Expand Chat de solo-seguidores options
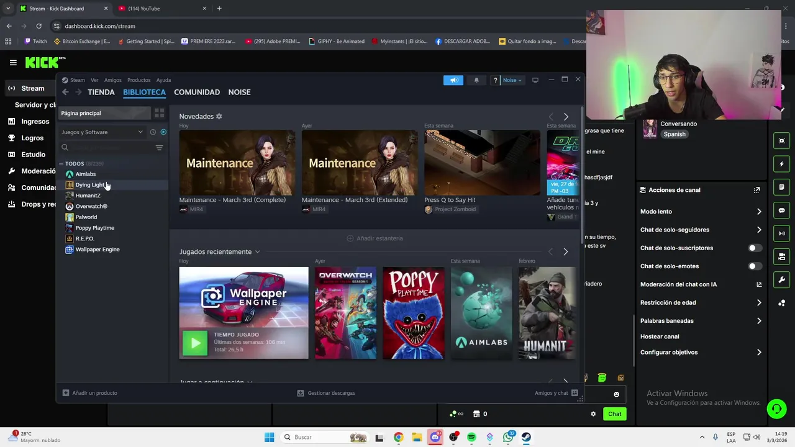 [x=758, y=230]
